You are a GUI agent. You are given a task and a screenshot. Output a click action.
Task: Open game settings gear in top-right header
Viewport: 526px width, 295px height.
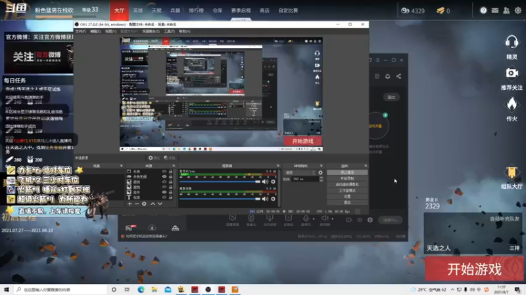[x=518, y=10]
